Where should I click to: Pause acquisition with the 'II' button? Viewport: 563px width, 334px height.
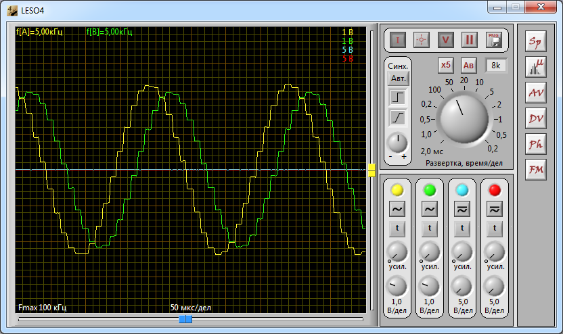click(470, 40)
